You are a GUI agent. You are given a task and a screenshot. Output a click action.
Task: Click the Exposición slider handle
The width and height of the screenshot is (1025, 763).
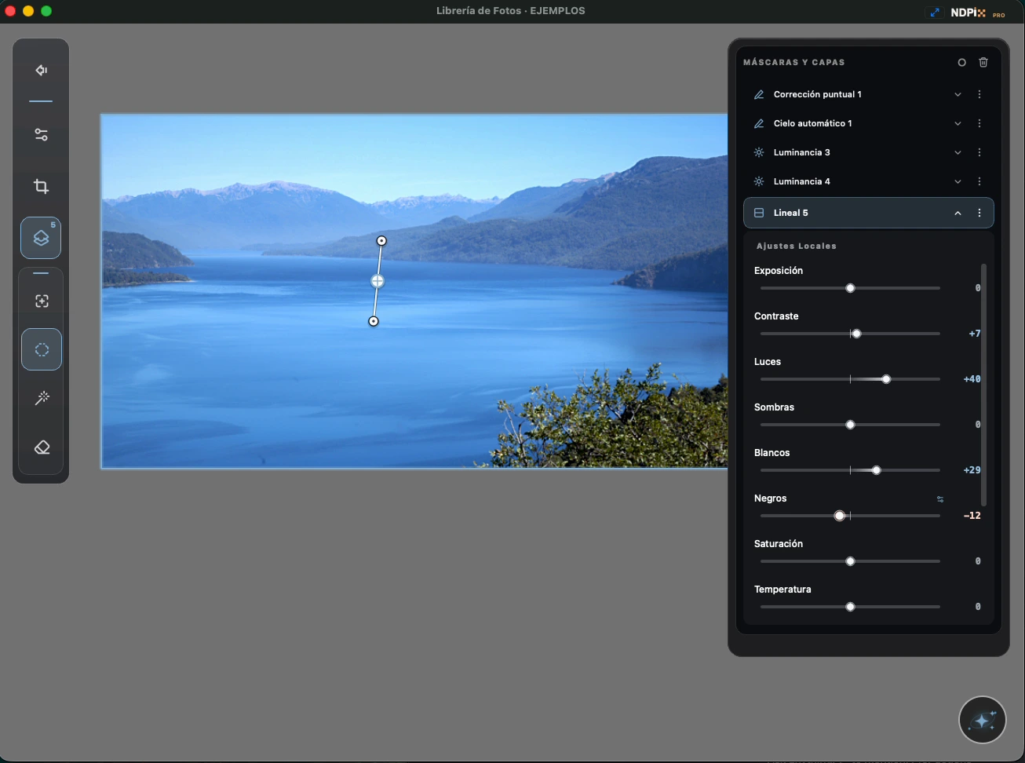850,288
